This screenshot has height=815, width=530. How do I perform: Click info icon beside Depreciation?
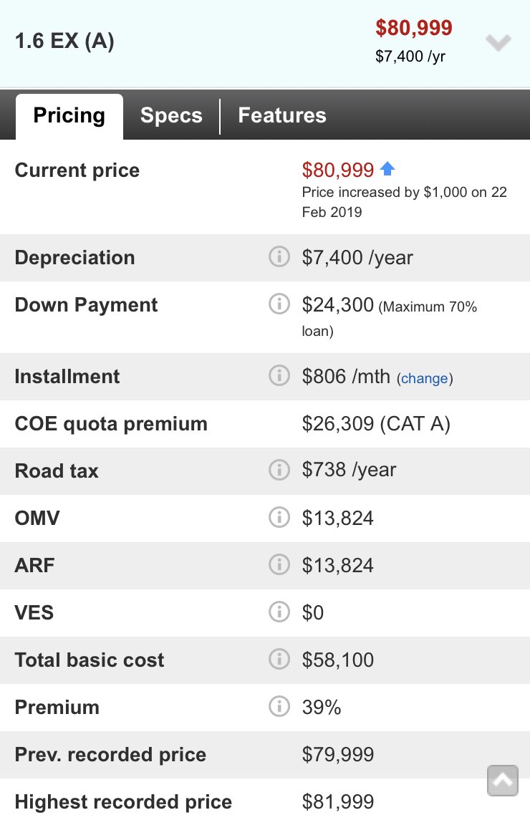pyautogui.click(x=279, y=256)
